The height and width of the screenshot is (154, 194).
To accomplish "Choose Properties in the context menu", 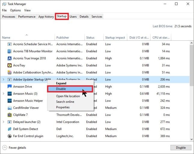I will point(70,107).
